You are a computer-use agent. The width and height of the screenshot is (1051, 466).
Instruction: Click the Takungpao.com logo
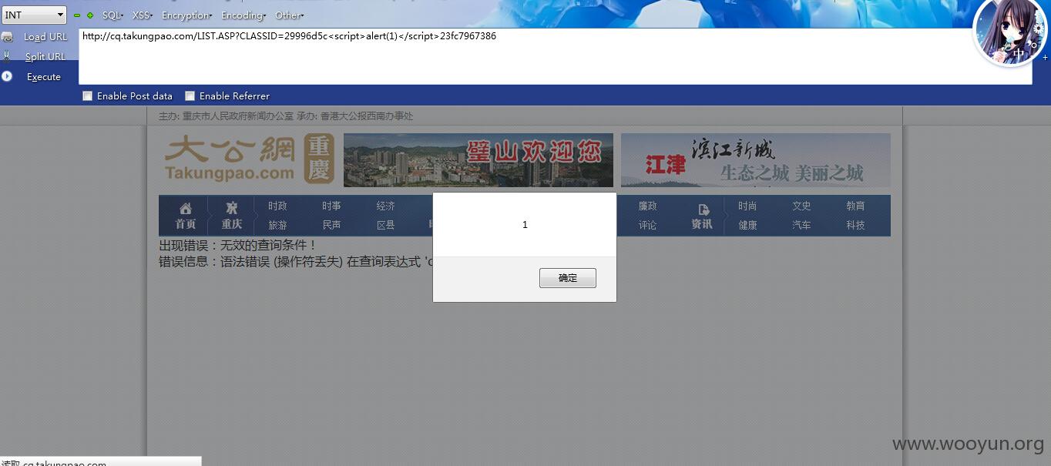click(x=249, y=159)
